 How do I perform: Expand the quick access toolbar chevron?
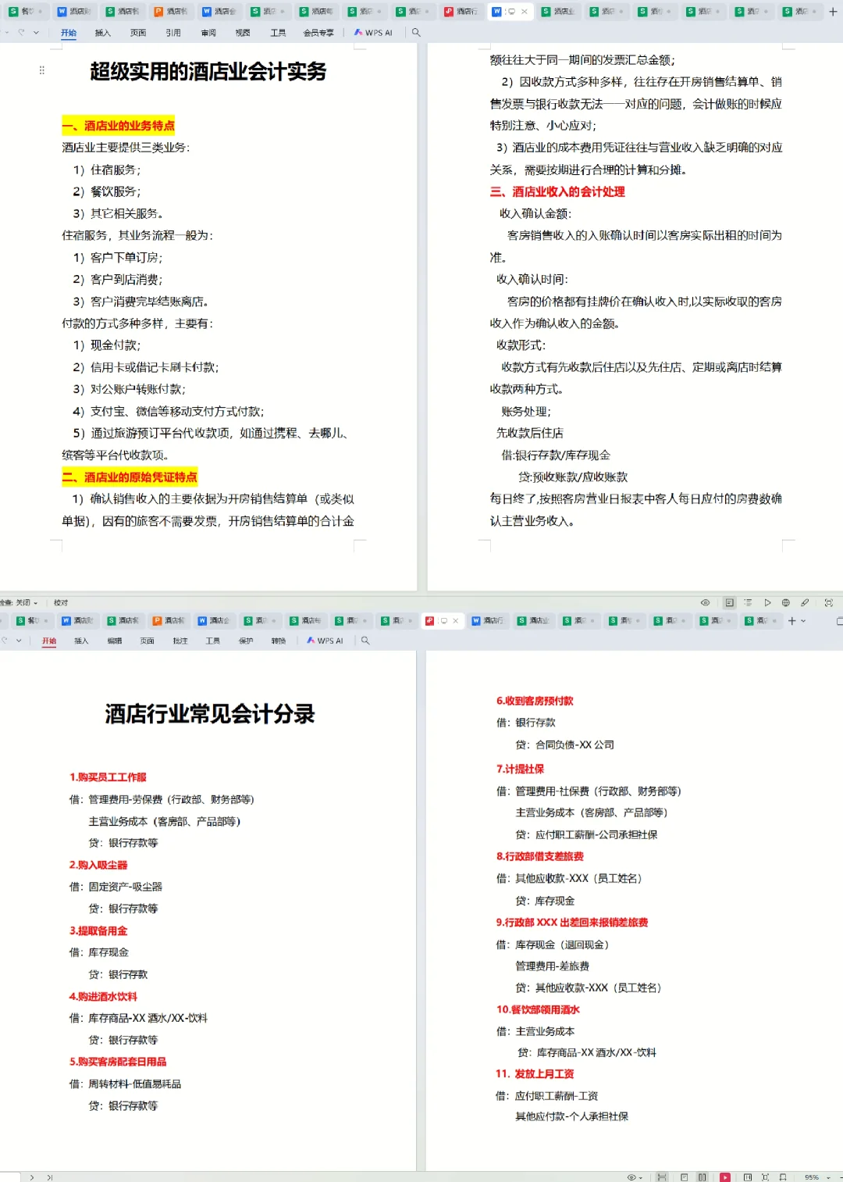[37, 33]
